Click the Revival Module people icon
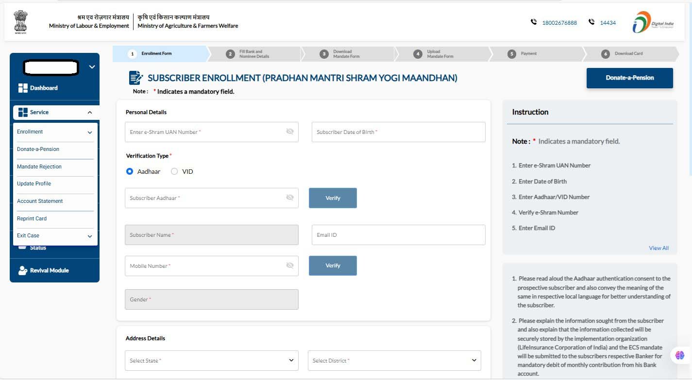The width and height of the screenshot is (692, 380). [x=23, y=270]
